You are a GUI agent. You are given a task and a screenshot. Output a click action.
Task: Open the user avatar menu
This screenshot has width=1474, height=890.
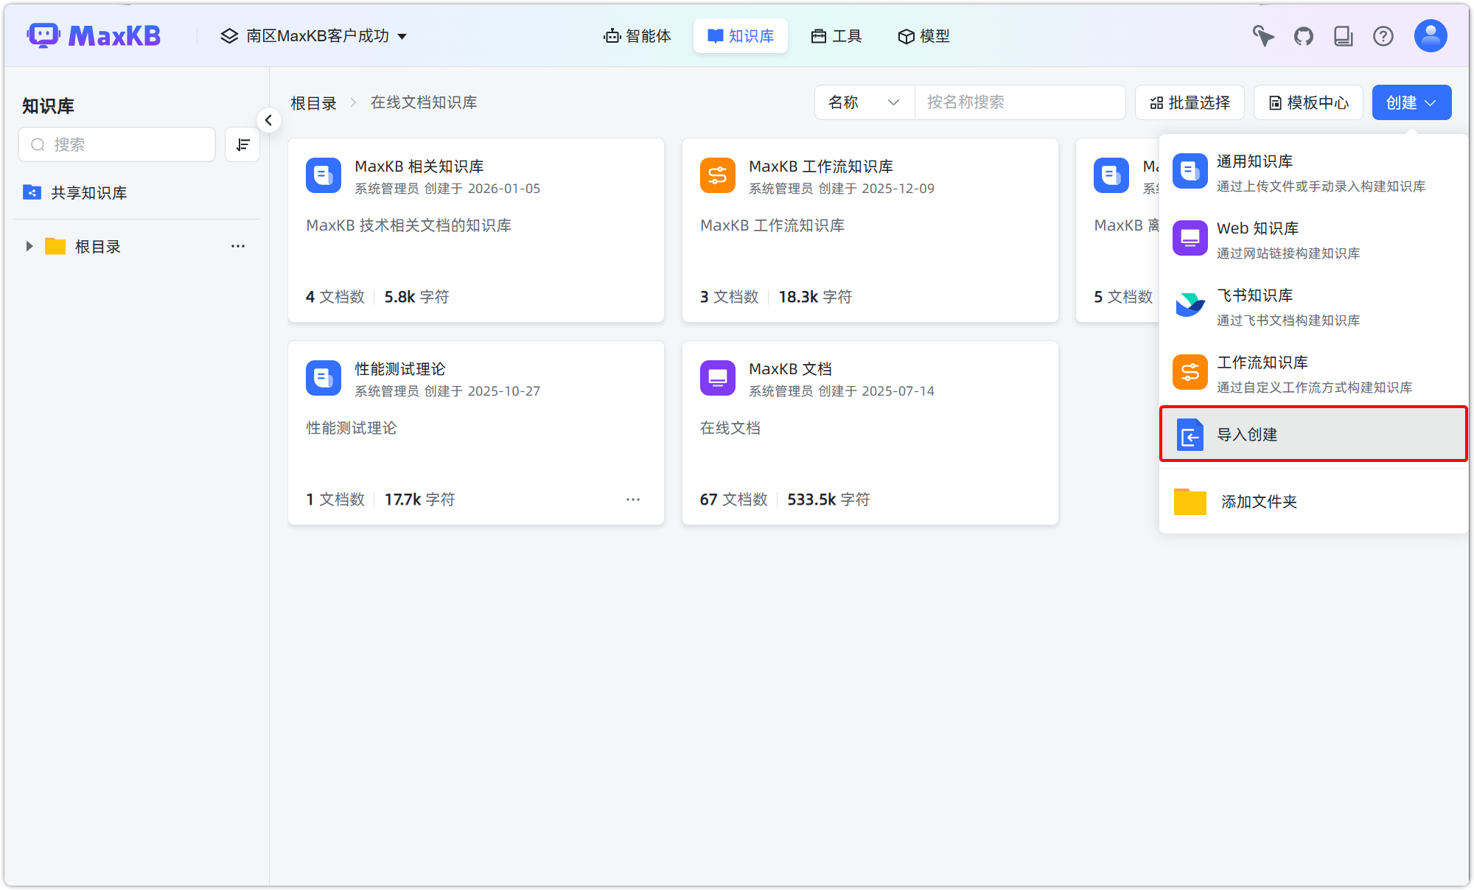click(x=1431, y=35)
